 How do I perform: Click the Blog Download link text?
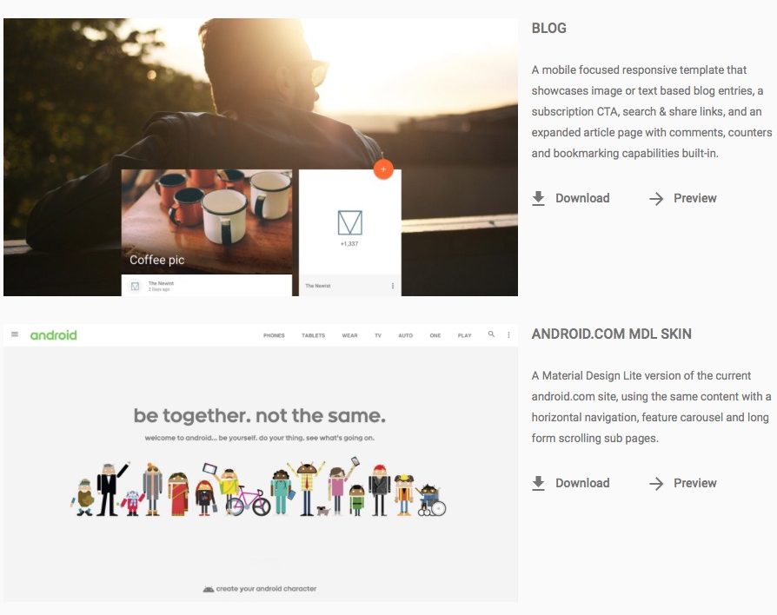point(582,198)
